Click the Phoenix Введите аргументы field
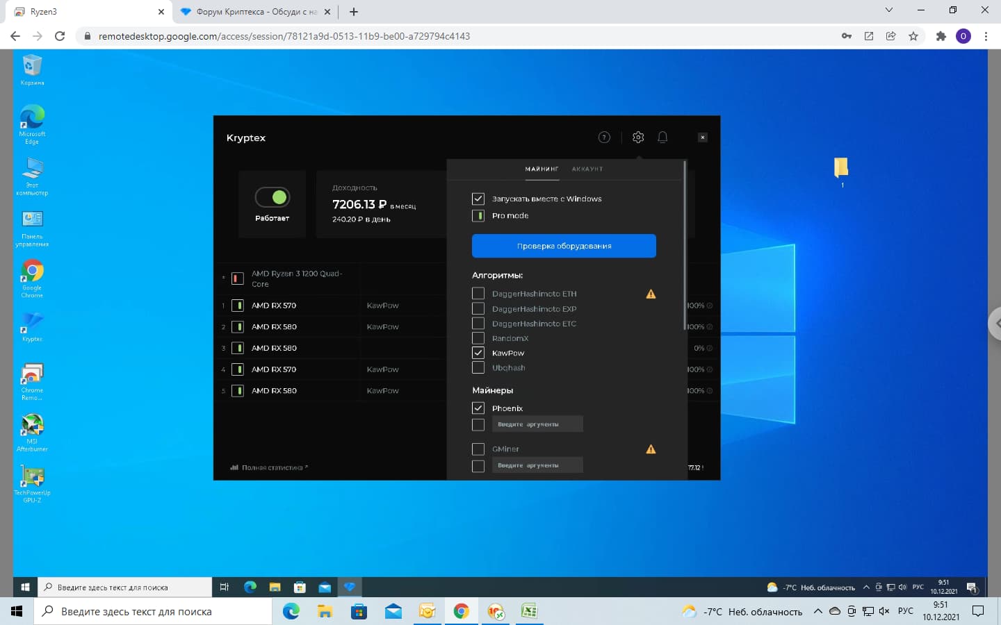Viewport: 1001px width, 625px height. pyautogui.click(x=537, y=424)
